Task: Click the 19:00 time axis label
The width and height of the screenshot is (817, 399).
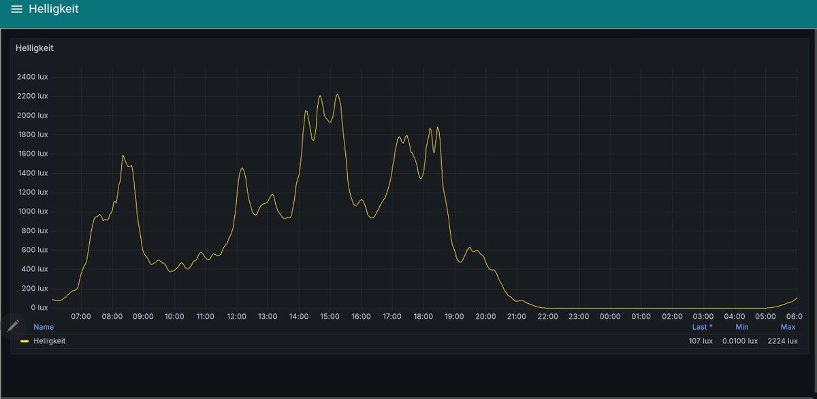Action: click(x=454, y=317)
